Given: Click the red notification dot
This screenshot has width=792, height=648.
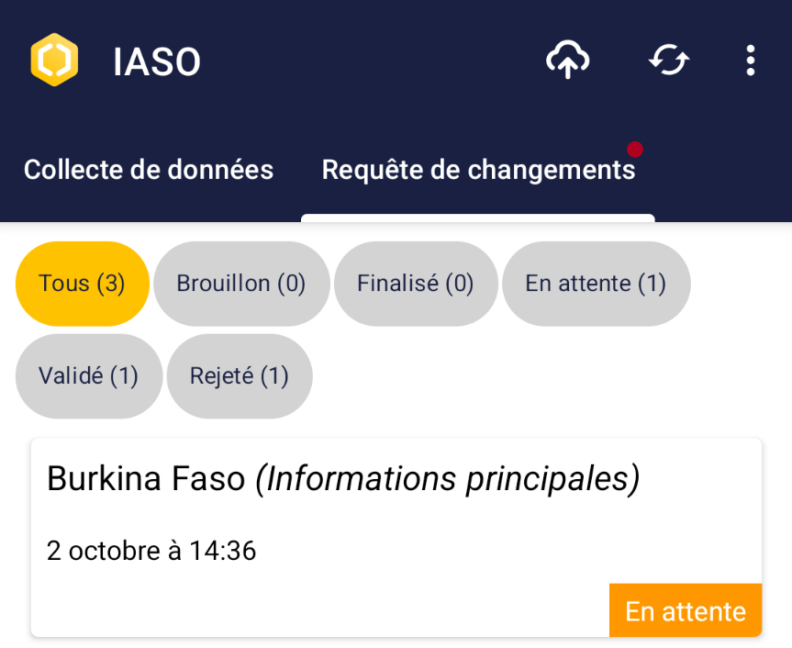Looking at the screenshot, I should coord(634,149).
